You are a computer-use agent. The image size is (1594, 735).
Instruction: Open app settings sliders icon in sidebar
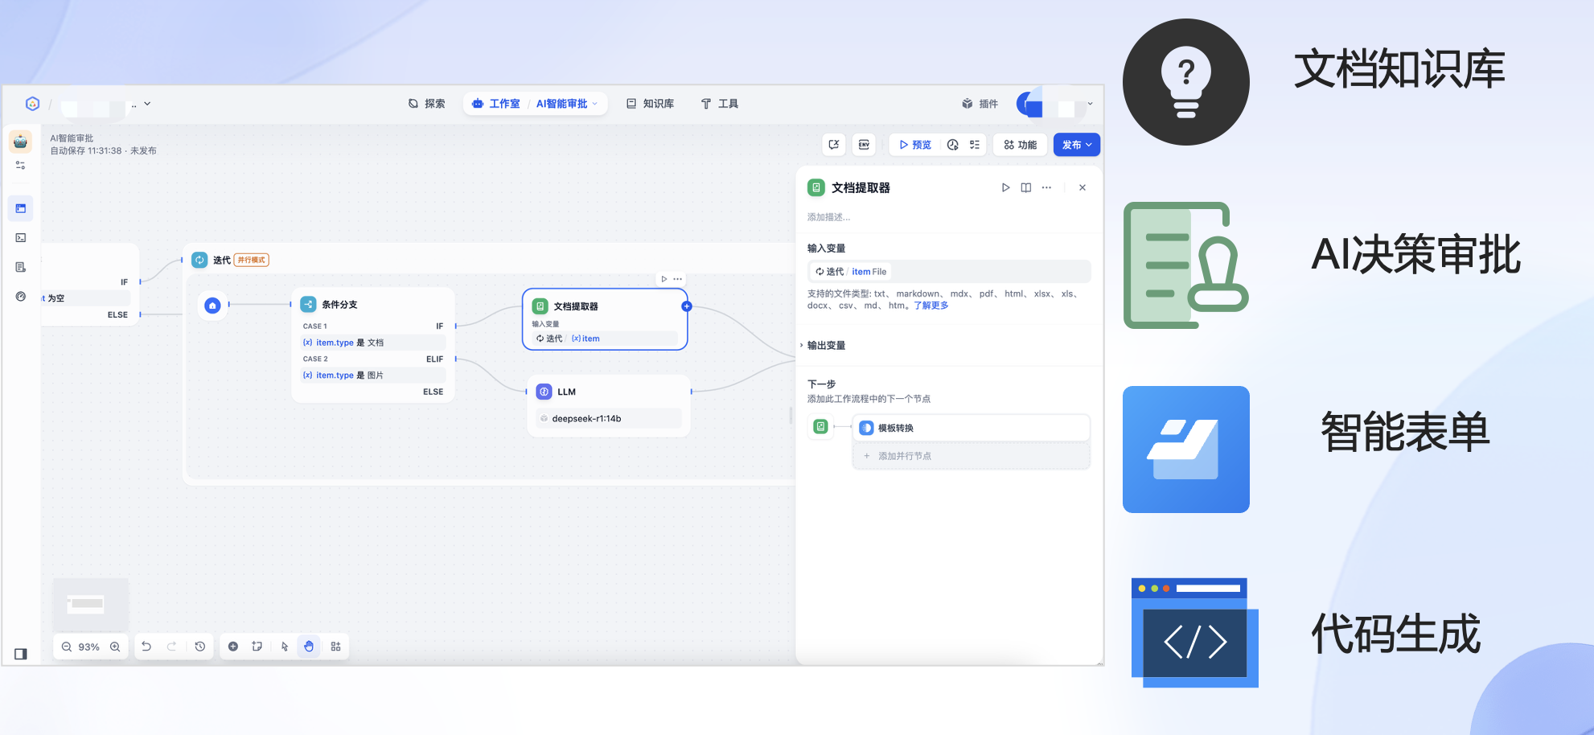pyautogui.click(x=21, y=165)
